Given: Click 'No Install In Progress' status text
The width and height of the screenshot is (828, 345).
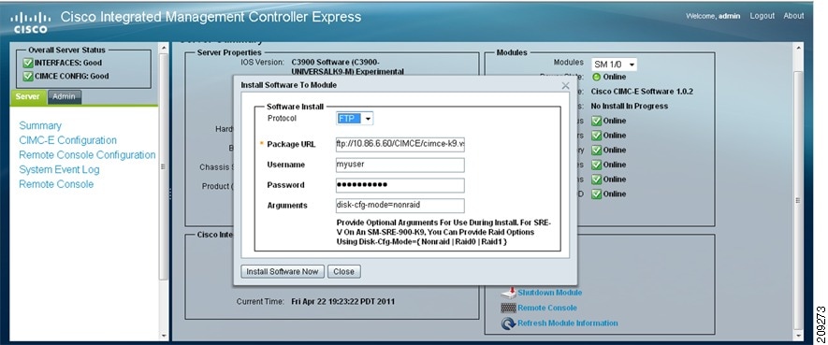Looking at the screenshot, I should [630, 106].
